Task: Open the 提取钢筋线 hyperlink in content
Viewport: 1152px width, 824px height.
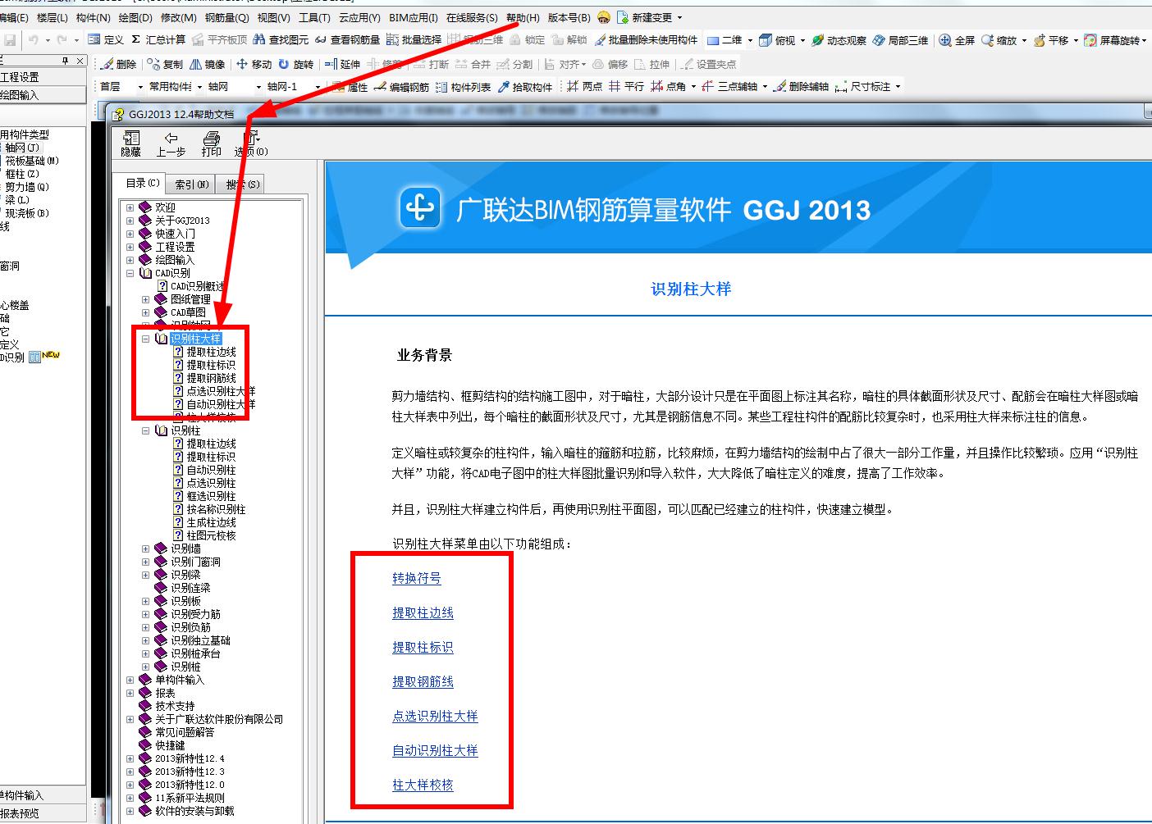Action: tap(423, 681)
